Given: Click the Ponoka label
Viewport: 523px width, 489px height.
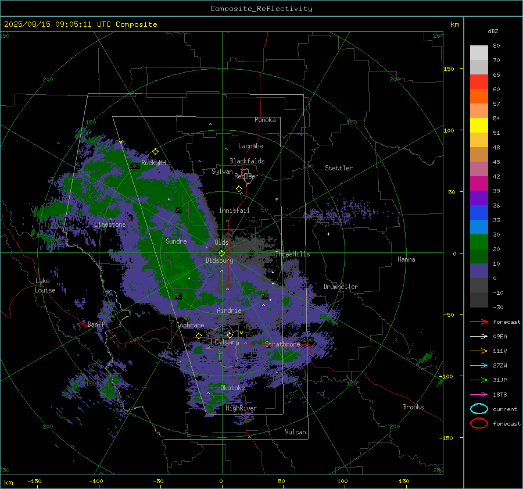Looking at the screenshot, I should pos(265,120).
